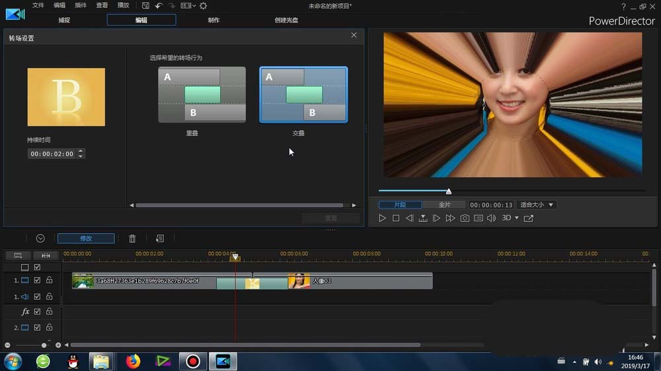Viewport: 661px width, 371px height.
Task: Open the 播放 menu
Action: [123, 5]
